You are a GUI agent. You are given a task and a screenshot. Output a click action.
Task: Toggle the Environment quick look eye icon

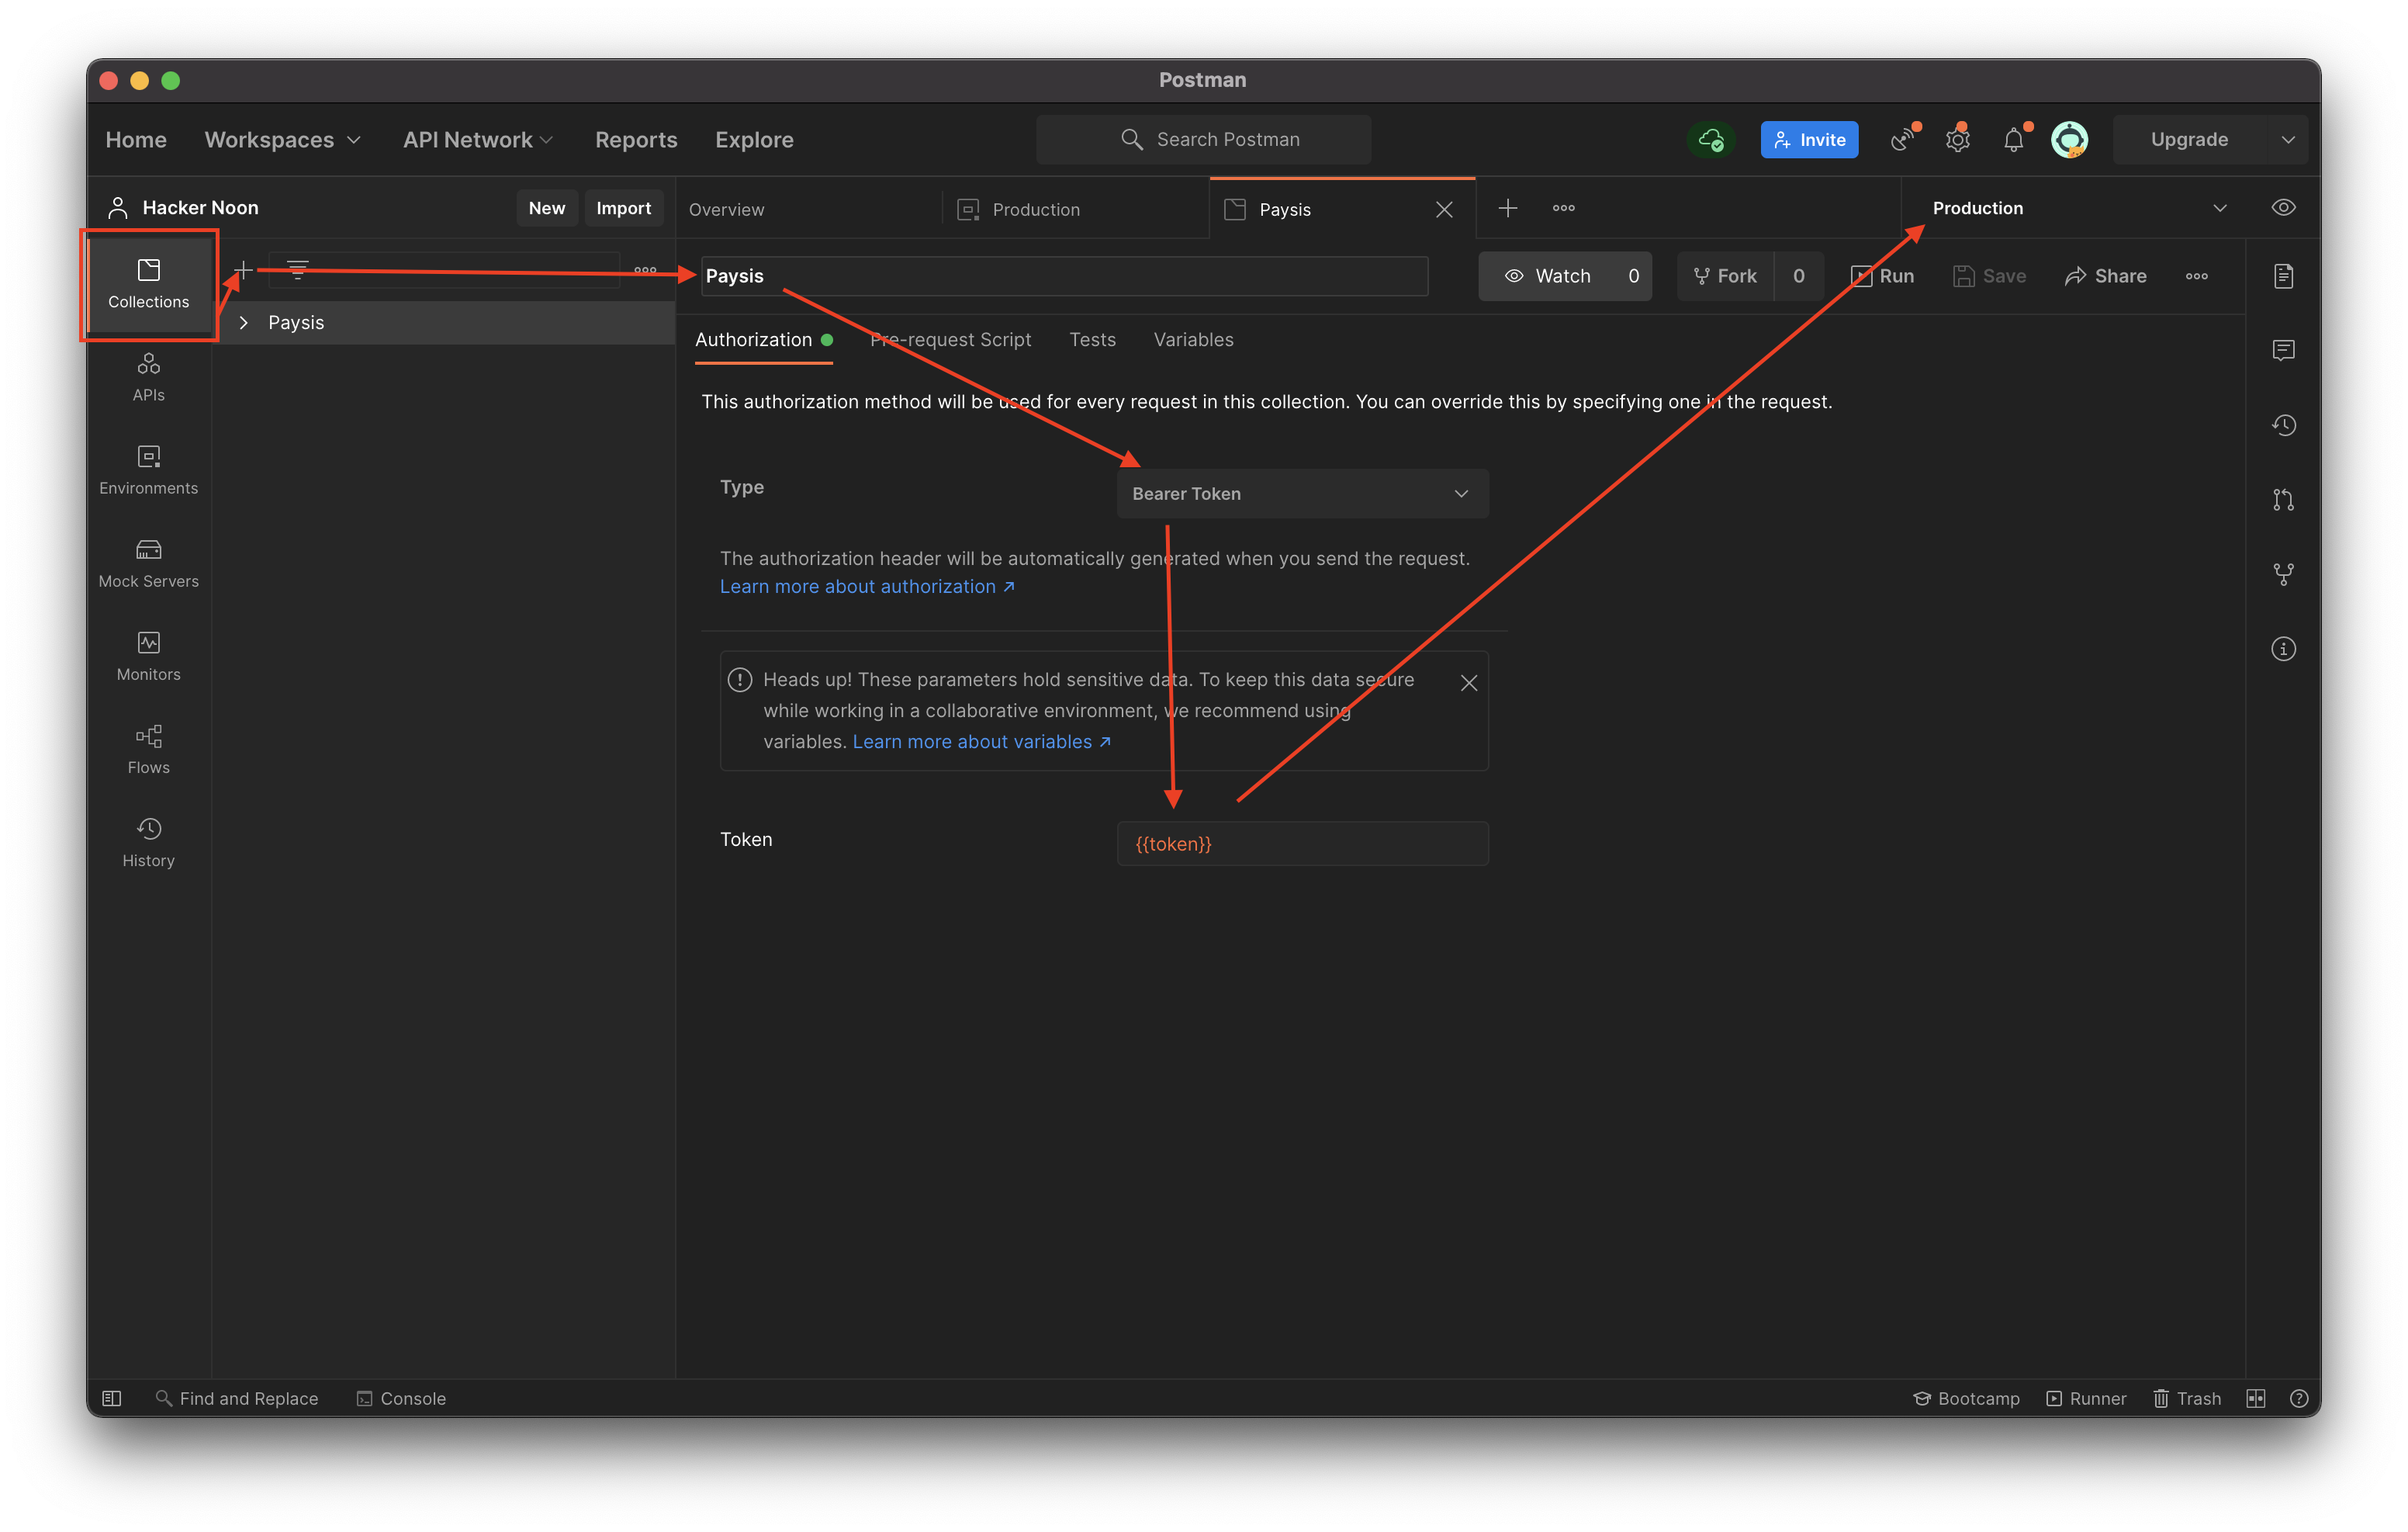2284,207
